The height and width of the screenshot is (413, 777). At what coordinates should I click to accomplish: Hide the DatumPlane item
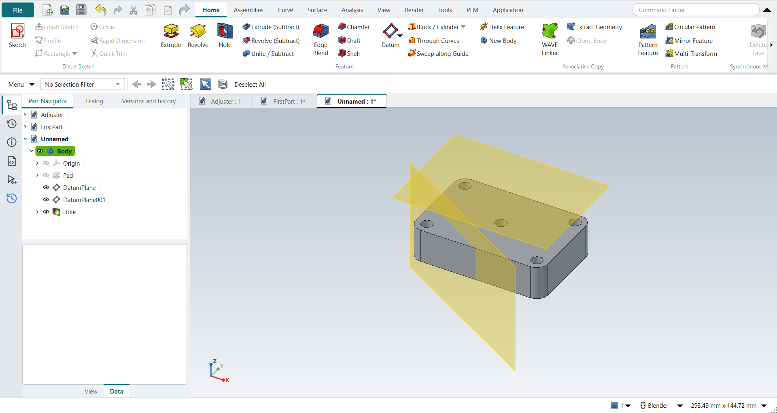[x=46, y=187]
